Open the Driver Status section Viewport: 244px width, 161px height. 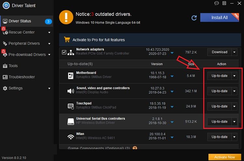[27, 21]
